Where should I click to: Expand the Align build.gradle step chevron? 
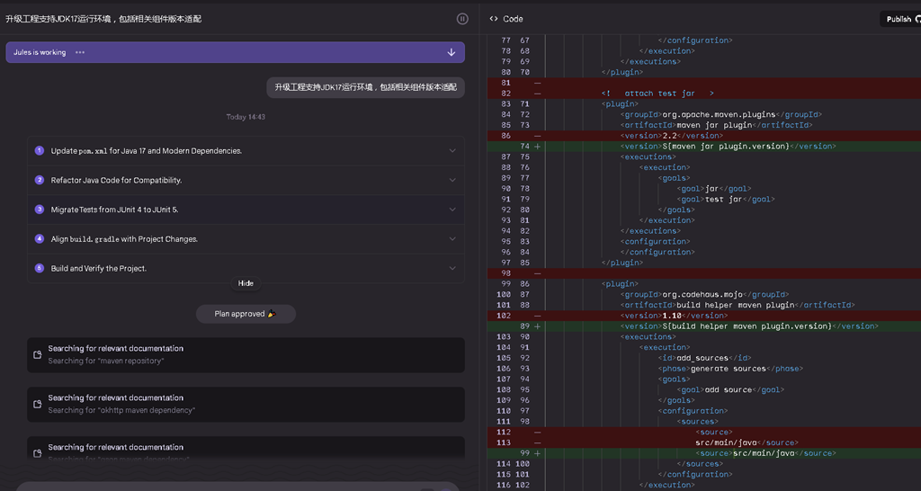(452, 239)
